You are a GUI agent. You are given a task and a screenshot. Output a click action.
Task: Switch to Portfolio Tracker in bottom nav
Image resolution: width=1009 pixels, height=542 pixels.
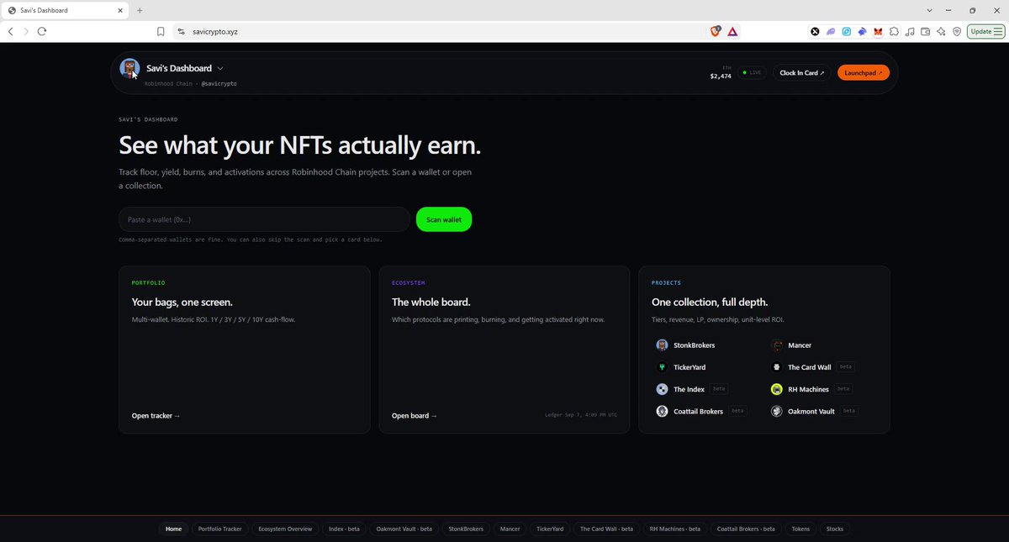pyautogui.click(x=219, y=529)
